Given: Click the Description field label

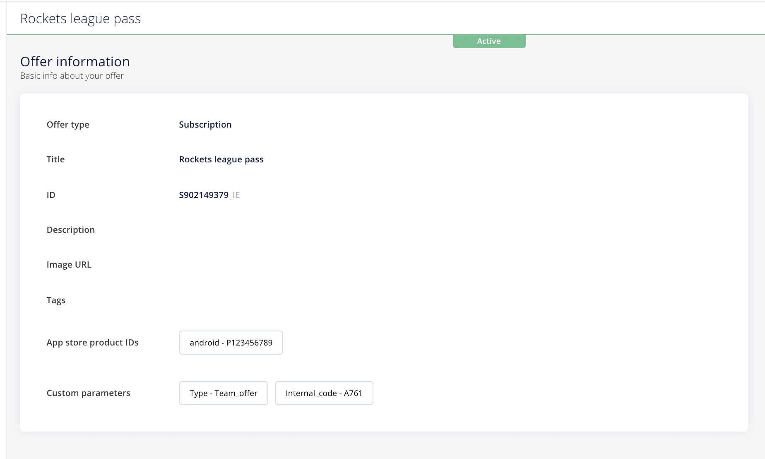Looking at the screenshot, I should 71,230.
